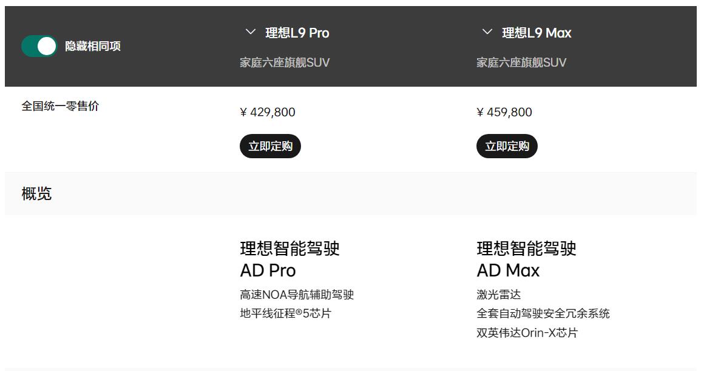Order the 理想L9 Max via 立即定购 button
This screenshot has width=701, height=371.
pos(507,145)
